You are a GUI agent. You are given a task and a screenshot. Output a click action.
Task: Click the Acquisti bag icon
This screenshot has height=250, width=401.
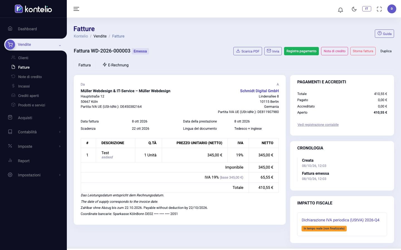pos(10,117)
